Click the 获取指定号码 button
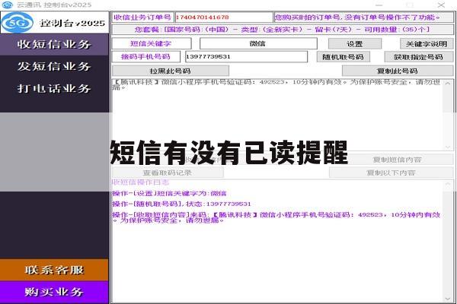 coord(418,57)
